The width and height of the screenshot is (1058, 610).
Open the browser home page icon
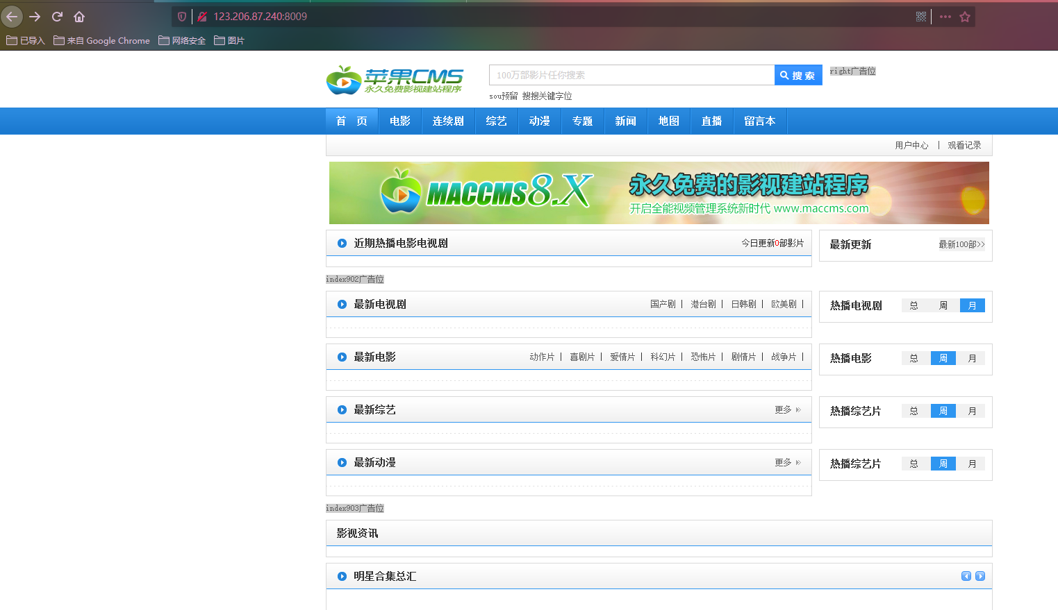pyautogui.click(x=79, y=17)
